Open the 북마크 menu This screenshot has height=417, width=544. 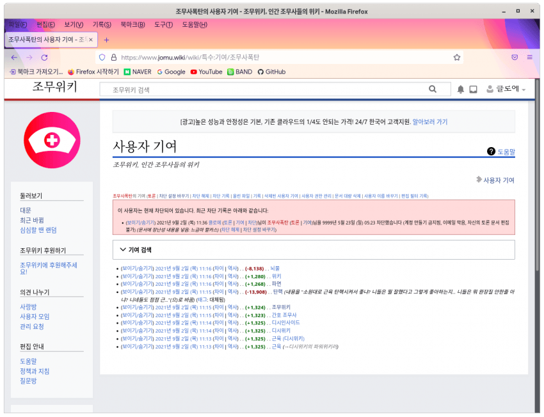click(x=133, y=24)
